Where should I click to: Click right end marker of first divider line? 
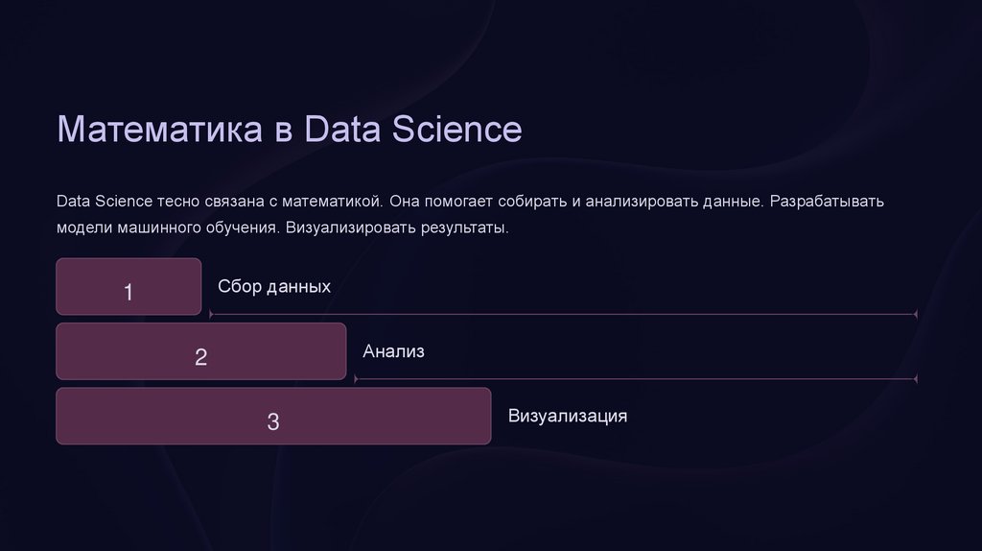point(916,314)
